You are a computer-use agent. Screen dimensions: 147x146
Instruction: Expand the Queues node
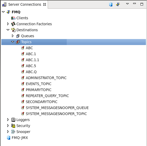click(x=13, y=36)
